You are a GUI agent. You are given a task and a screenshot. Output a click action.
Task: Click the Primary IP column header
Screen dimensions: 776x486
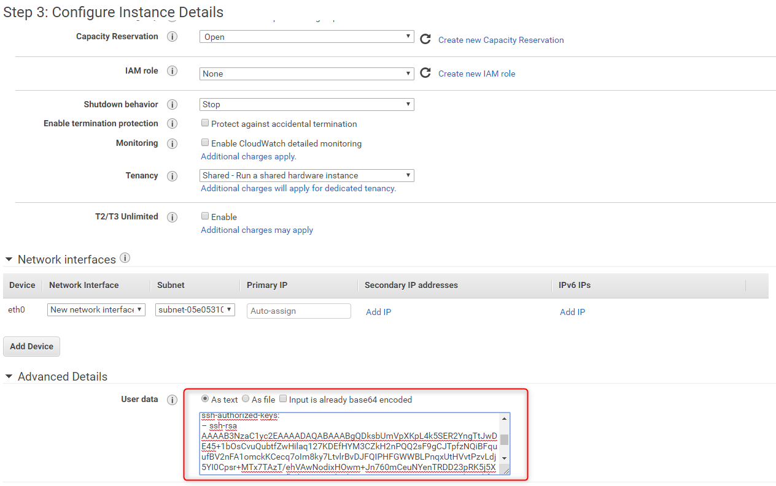coord(267,285)
